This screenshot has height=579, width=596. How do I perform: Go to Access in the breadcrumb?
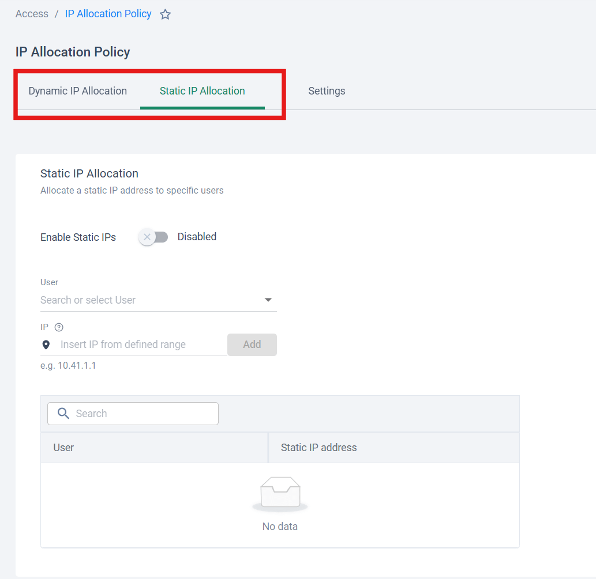tap(32, 14)
